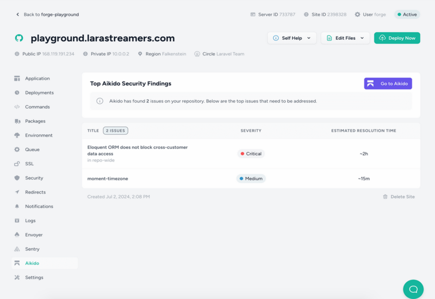This screenshot has height=299, width=435.
Task: Click the Public IP 168.119.191.234
Action: coord(48,54)
